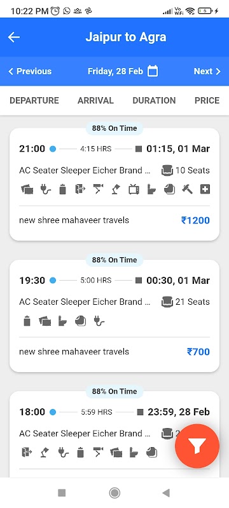Image resolution: width=229 pixels, height=508 pixels.
Task: Open the orange filter button
Action: pyautogui.click(x=197, y=446)
